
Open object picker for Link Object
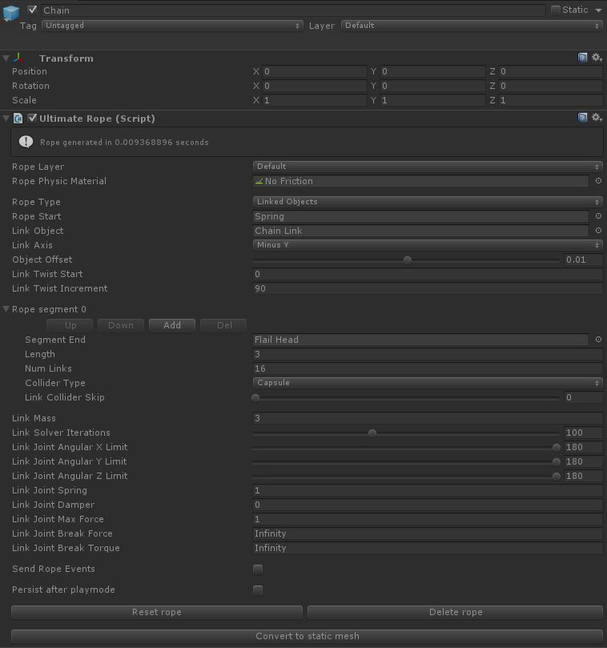(598, 231)
